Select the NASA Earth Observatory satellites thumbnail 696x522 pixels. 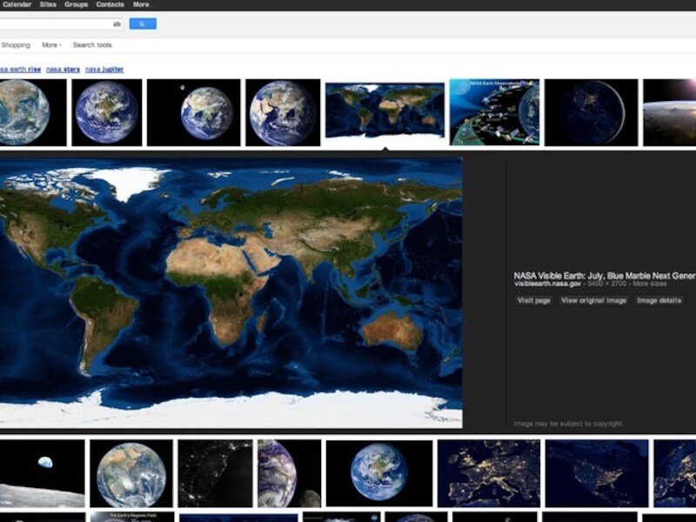pyautogui.click(x=494, y=112)
